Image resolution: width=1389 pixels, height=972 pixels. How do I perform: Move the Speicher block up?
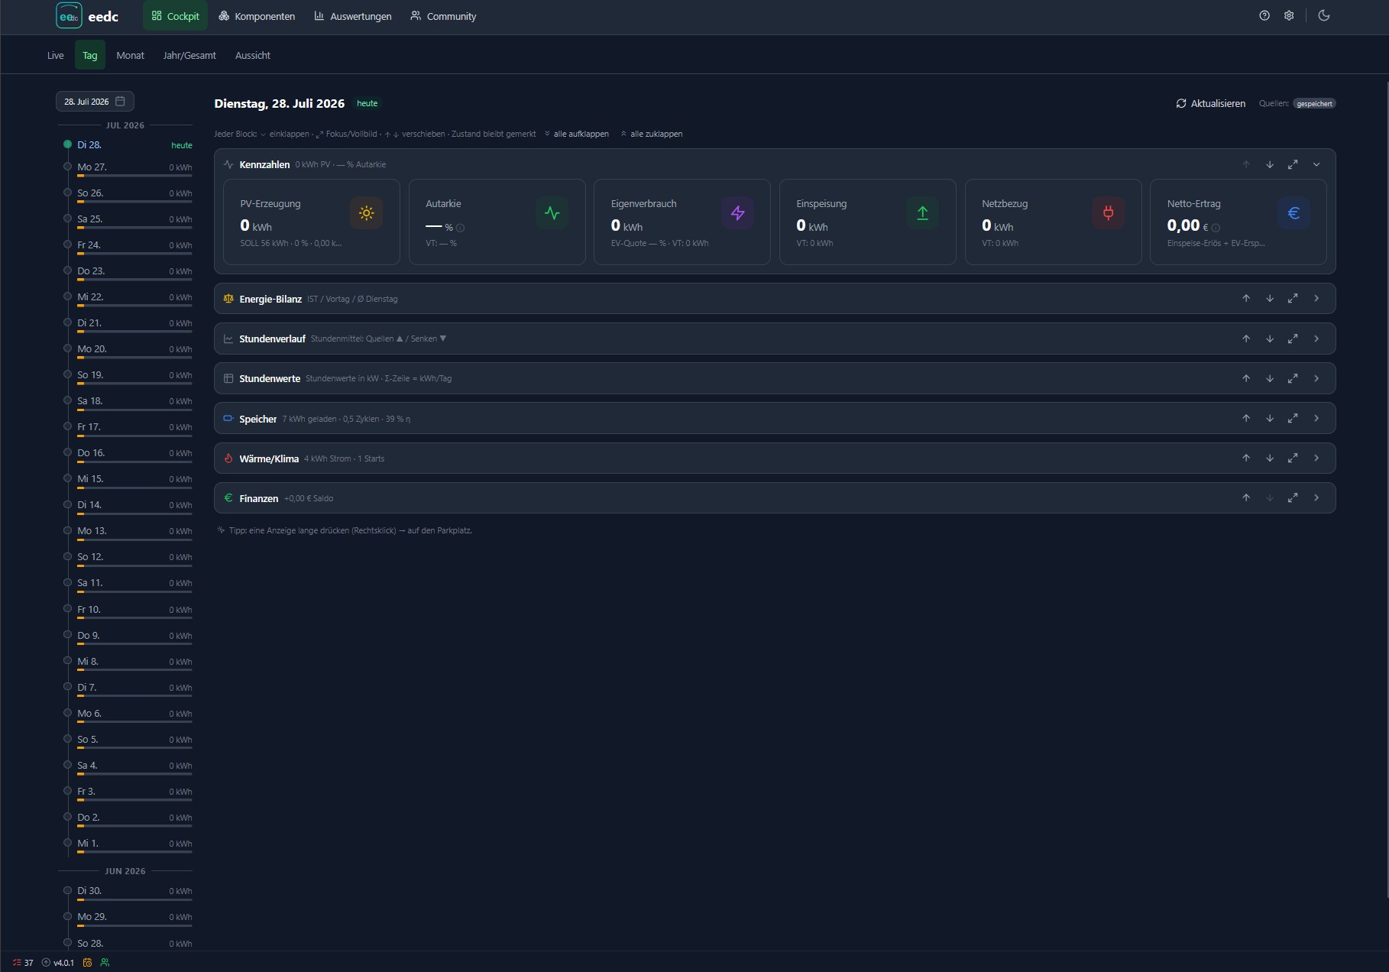1246,418
